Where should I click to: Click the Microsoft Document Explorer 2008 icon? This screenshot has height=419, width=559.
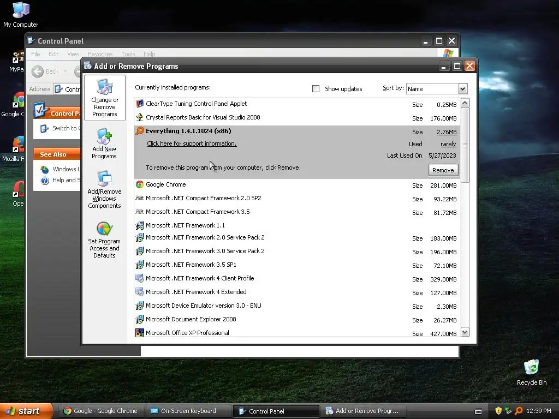pos(140,319)
